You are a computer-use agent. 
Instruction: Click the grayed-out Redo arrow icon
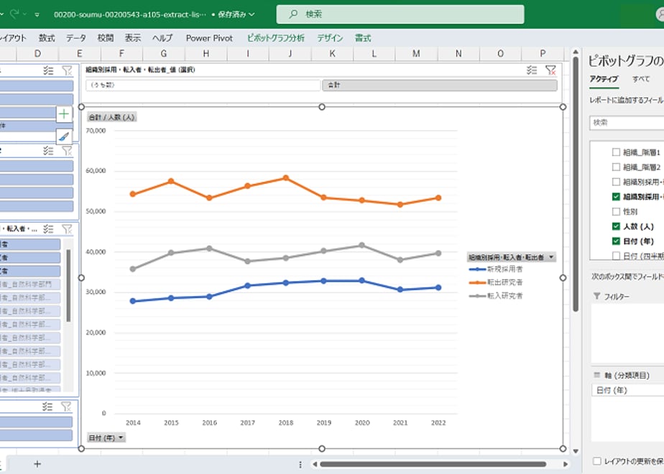coord(15,14)
